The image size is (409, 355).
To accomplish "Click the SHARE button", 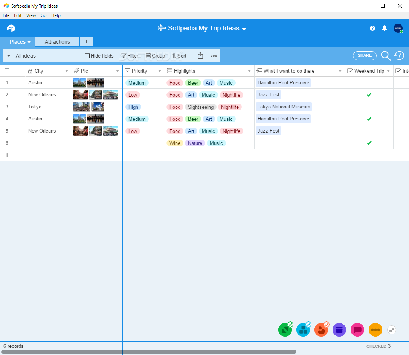I will click(365, 55).
